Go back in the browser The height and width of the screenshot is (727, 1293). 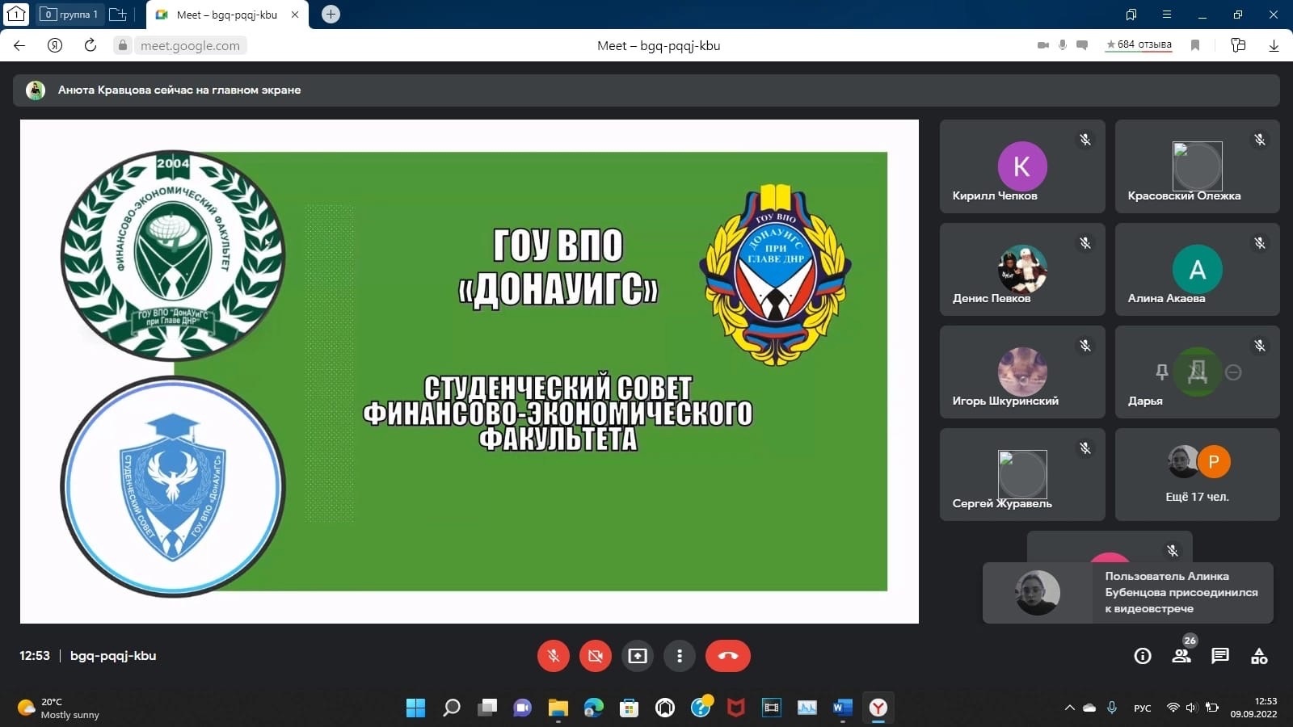[19, 45]
